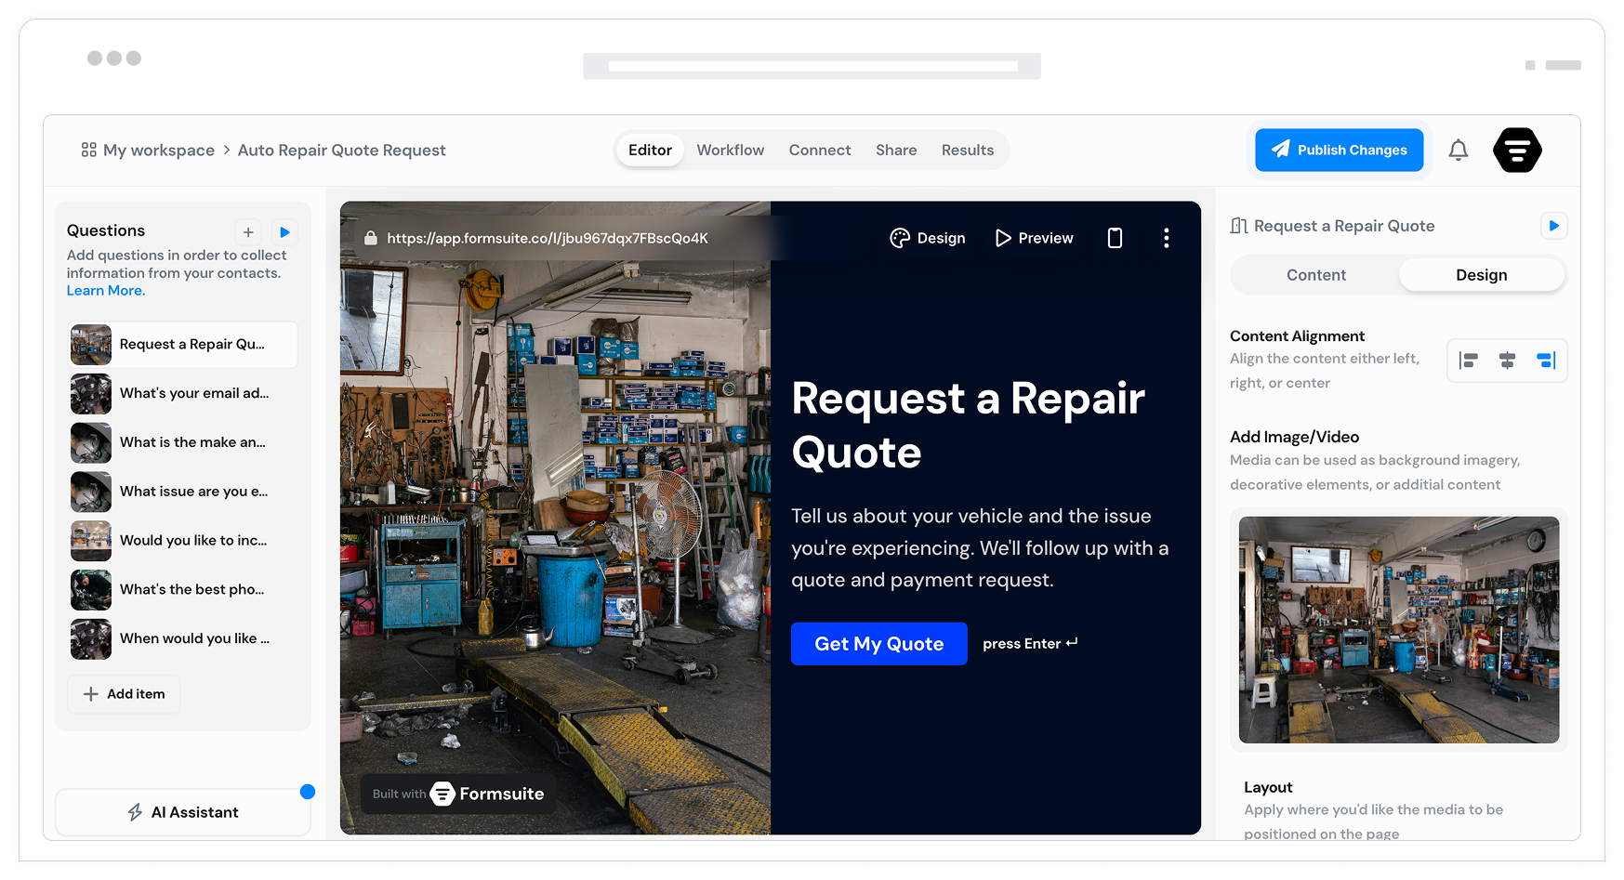Click the garage image thumbnail in Design panel
The height and width of the screenshot is (880, 1624).
[x=1398, y=630]
